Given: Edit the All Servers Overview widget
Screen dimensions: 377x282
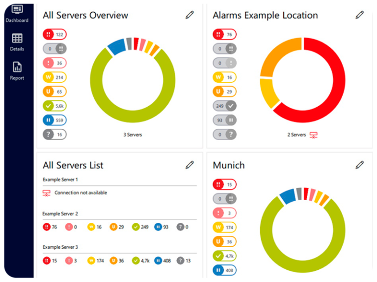Looking at the screenshot, I should point(189,15).
